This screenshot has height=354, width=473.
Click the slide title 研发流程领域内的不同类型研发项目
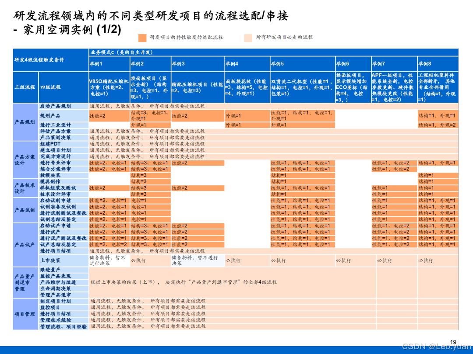[x=151, y=16]
